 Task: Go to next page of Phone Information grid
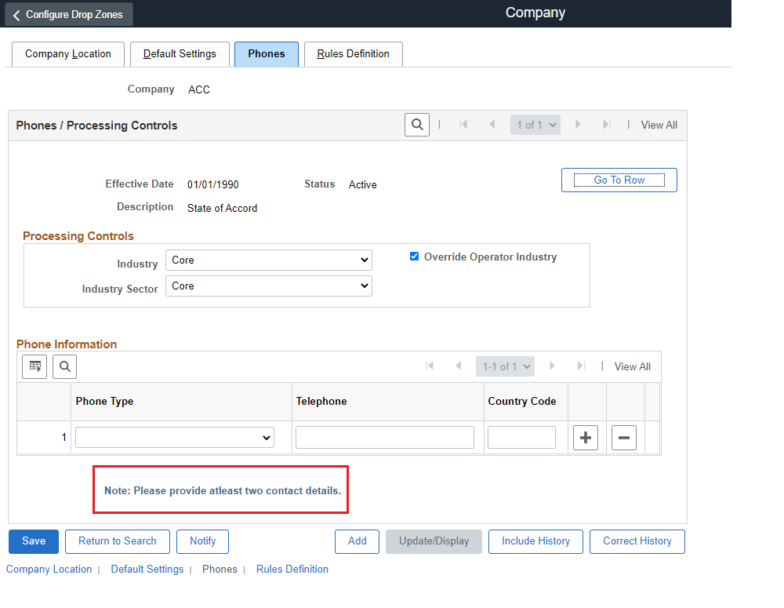[552, 366]
